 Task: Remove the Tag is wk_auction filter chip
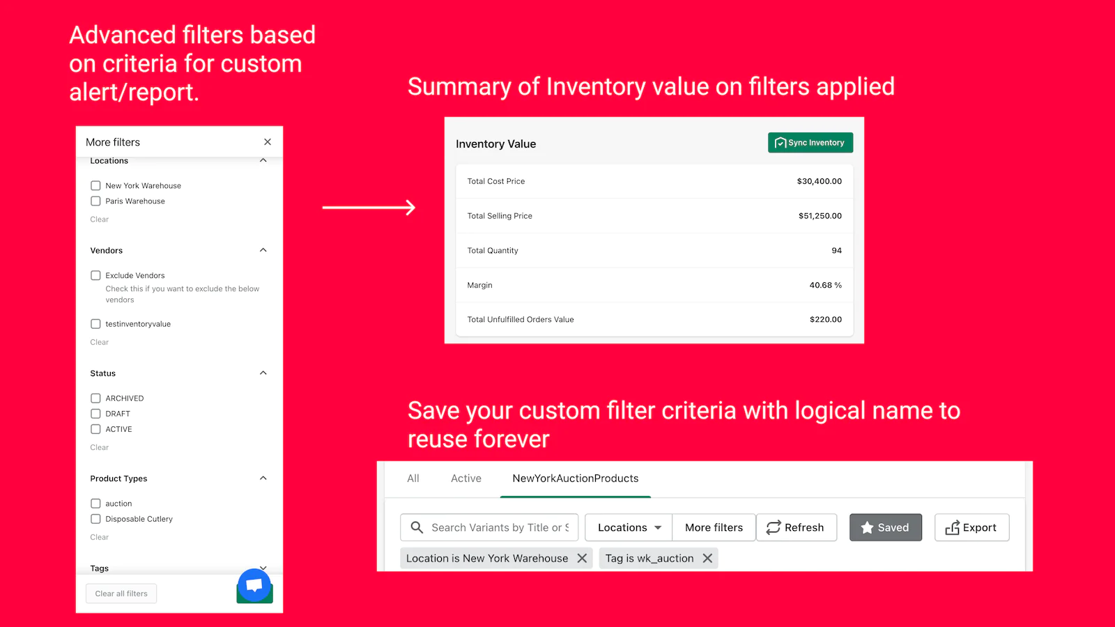707,558
